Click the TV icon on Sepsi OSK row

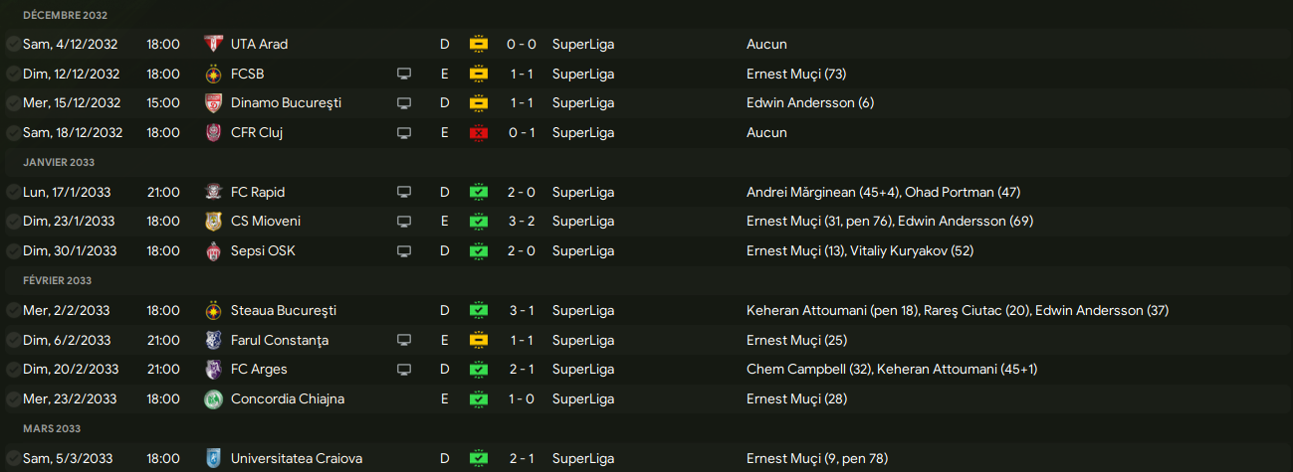[404, 251]
